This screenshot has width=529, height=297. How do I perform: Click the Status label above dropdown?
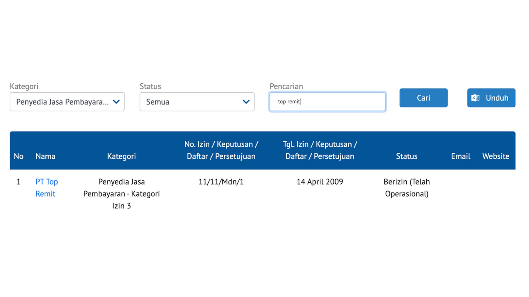150,86
